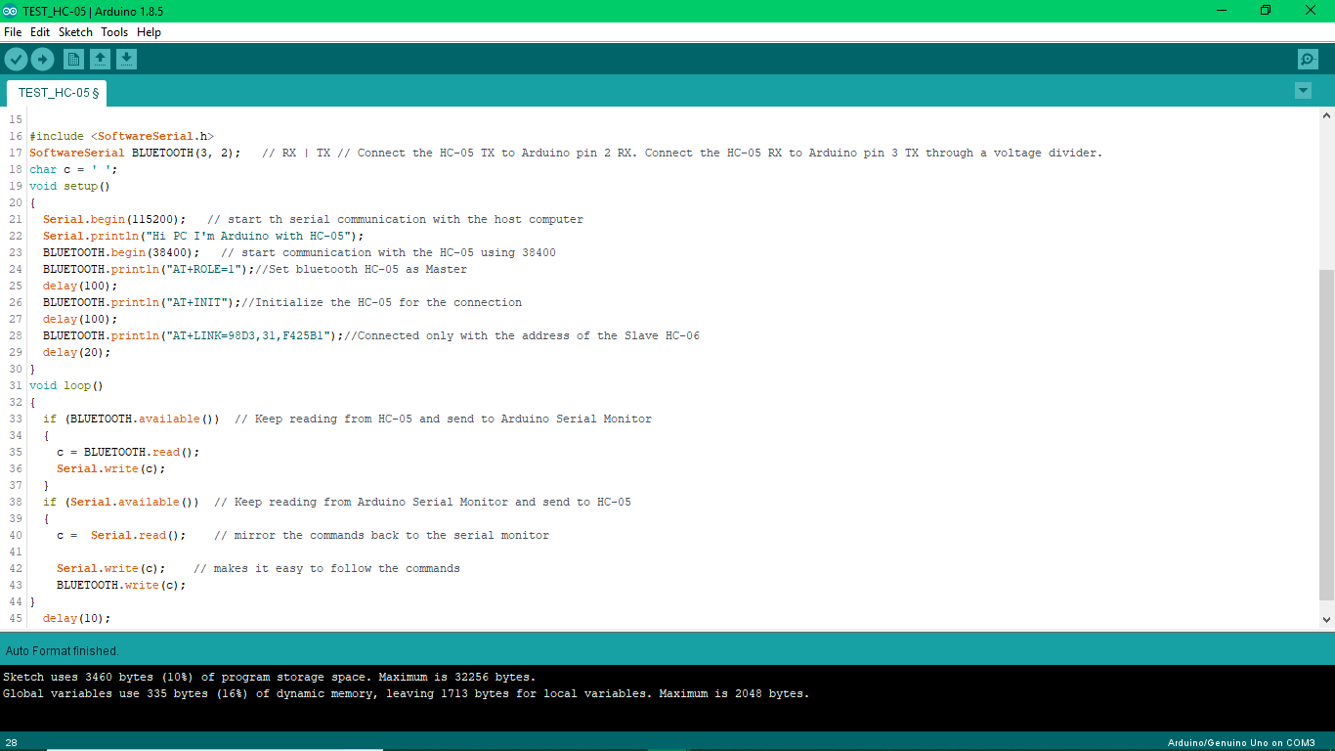Open the Serial Monitor magnifier icon

pyautogui.click(x=1308, y=60)
